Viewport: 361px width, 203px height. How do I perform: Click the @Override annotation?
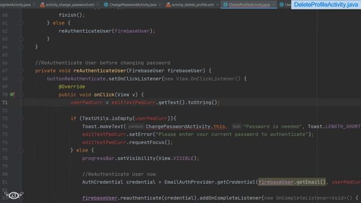72,87
